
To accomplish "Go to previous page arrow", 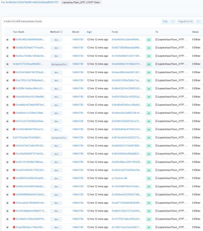I will coord(173,22).
